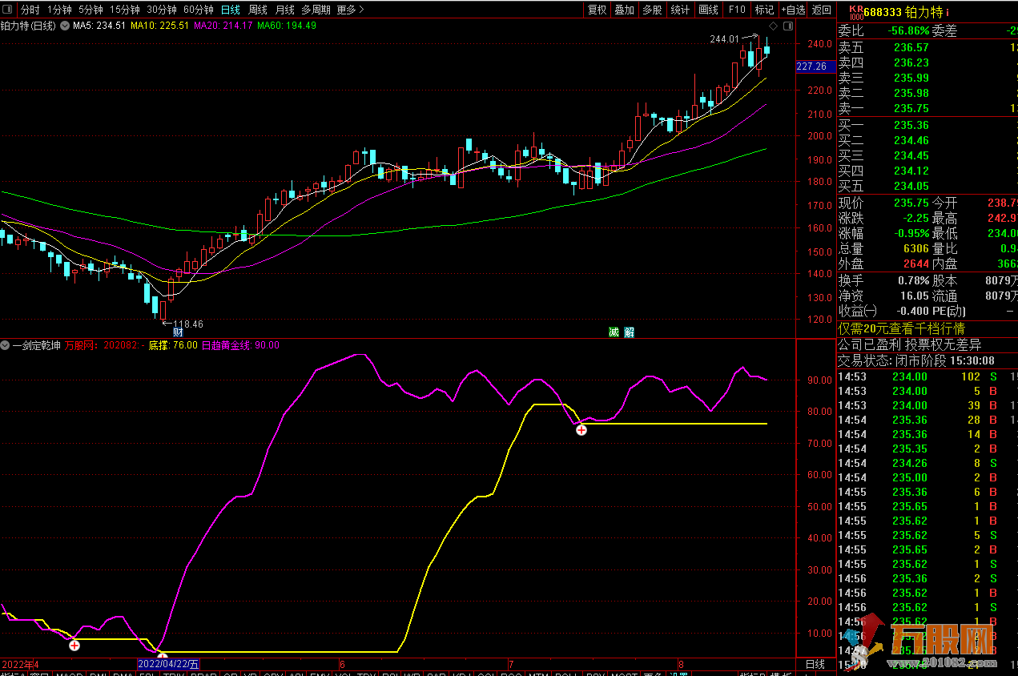Viewport: 1018px width, 676px height.
Task: Click the 交易状态 闭市阶段 status line
Action: (916, 360)
